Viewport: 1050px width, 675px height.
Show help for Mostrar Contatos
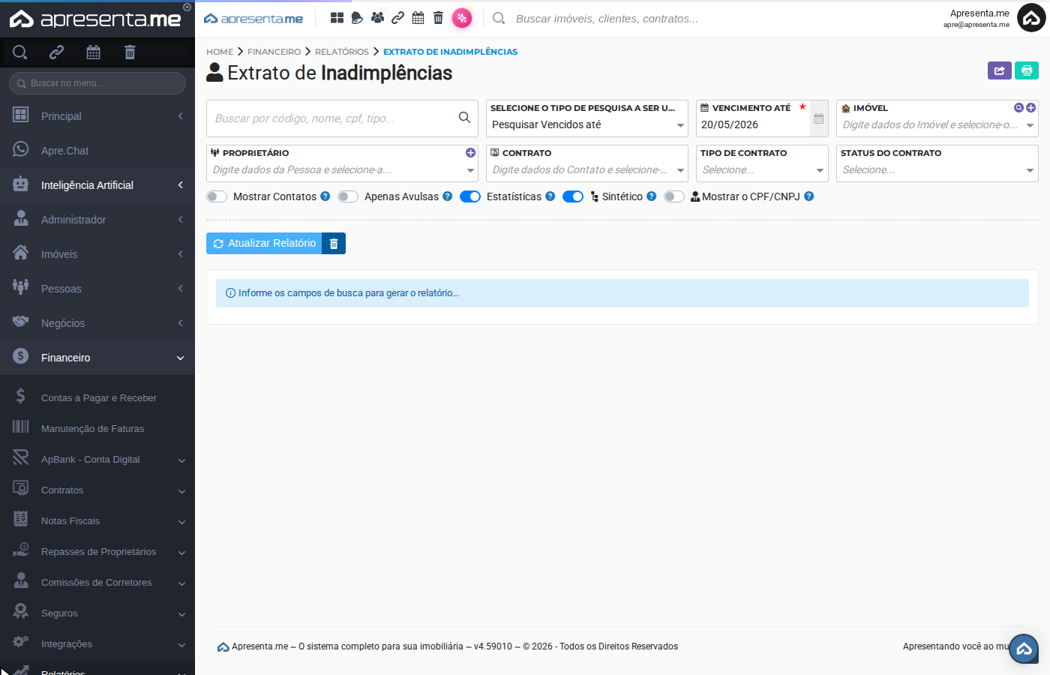[x=325, y=196]
